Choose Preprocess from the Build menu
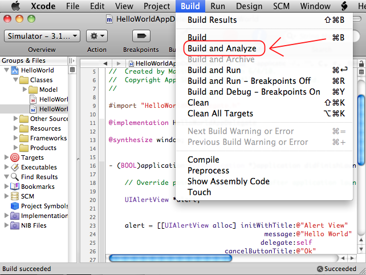366x275 pixels. [x=264, y=171]
